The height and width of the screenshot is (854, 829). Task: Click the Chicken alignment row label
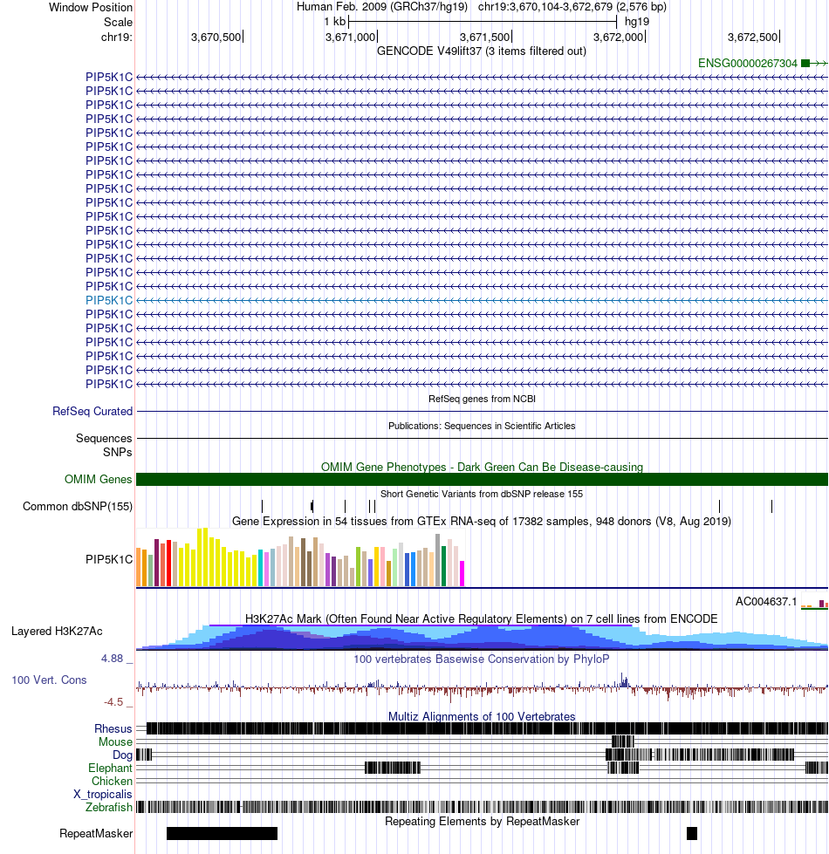point(113,781)
